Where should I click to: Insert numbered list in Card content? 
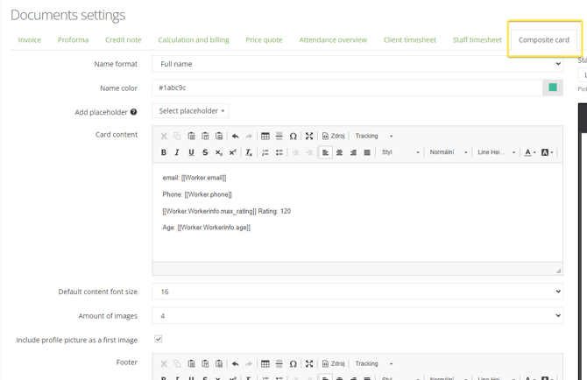click(265, 152)
